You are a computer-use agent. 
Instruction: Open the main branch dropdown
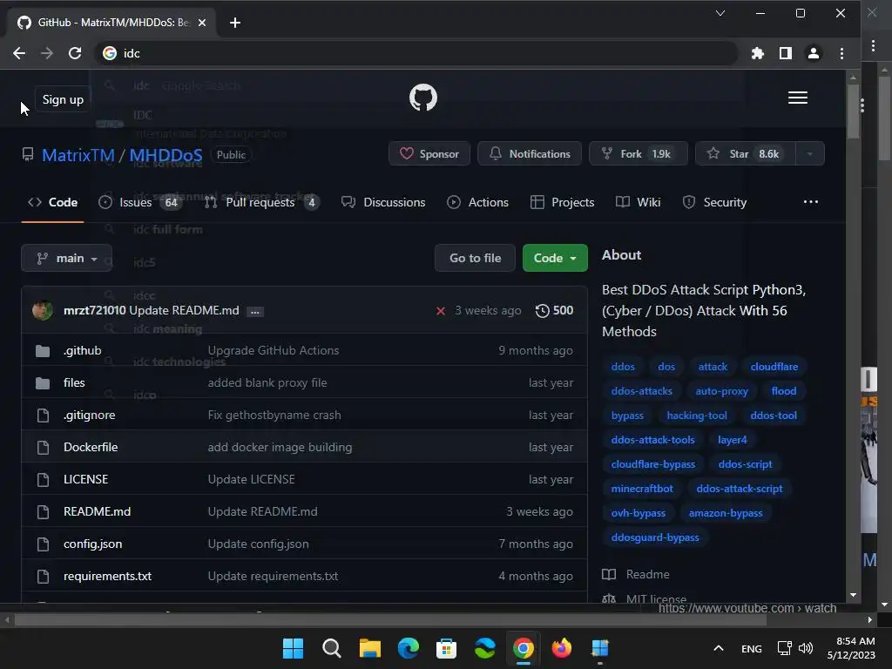[66, 258]
